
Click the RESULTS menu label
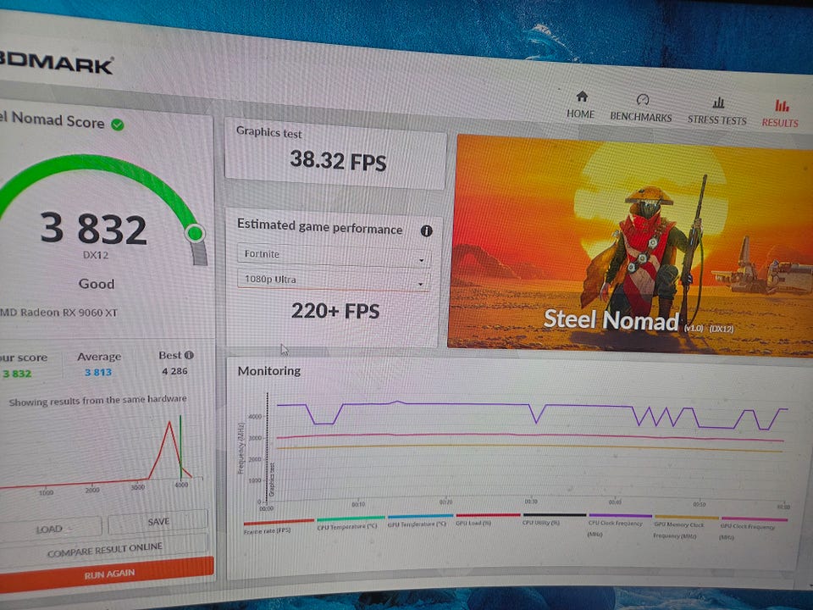click(780, 123)
